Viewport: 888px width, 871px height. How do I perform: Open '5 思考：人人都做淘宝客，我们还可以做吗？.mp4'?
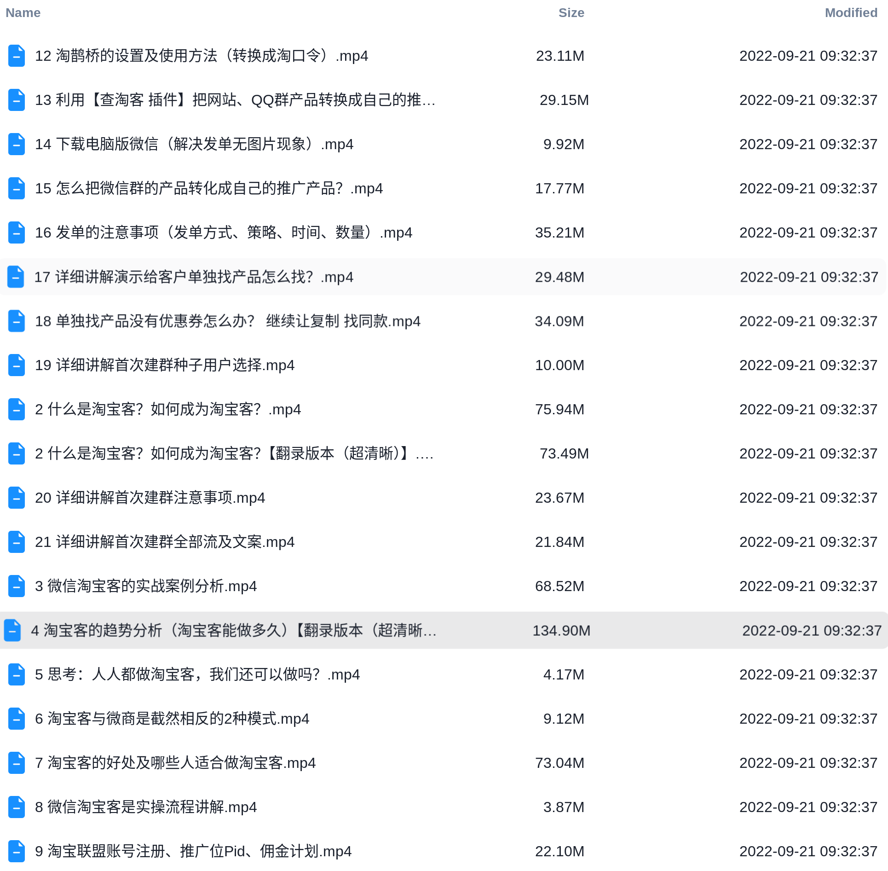point(197,674)
